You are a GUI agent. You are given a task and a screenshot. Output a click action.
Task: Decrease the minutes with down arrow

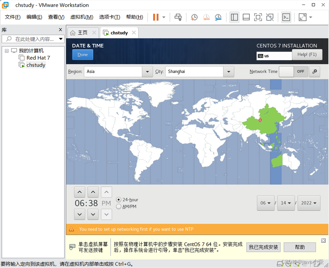(x=93, y=214)
